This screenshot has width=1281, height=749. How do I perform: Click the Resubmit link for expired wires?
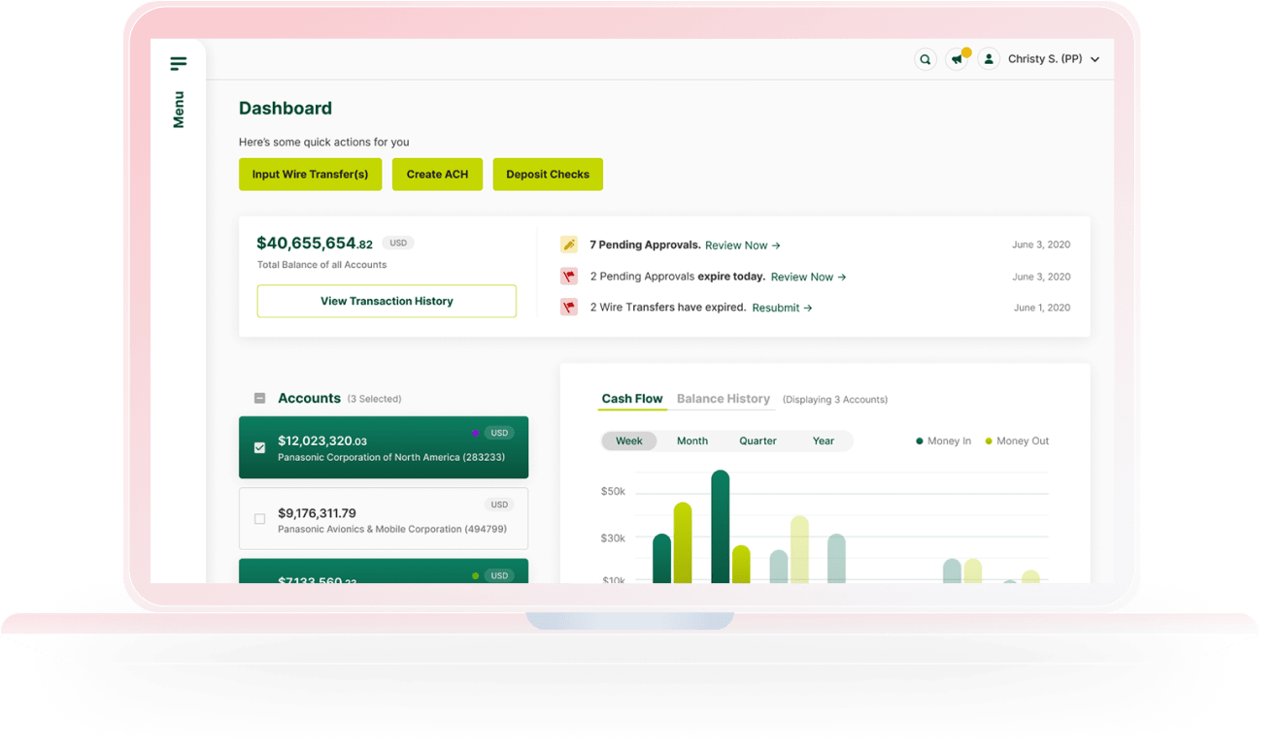click(x=782, y=308)
